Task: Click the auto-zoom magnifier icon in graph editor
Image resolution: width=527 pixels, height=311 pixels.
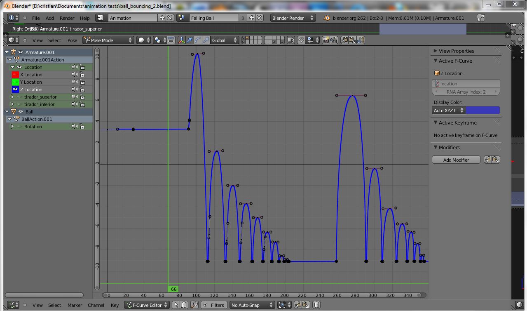Action: [x=194, y=305]
